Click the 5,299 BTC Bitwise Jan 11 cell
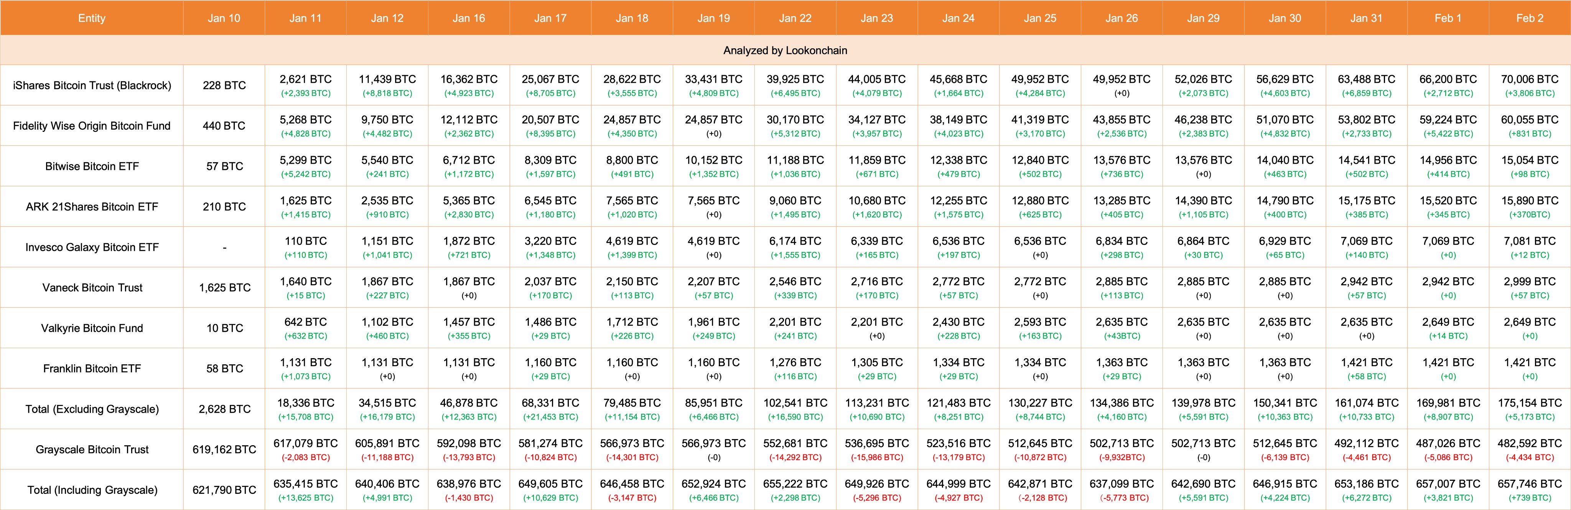The height and width of the screenshot is (510, 1571). pyautogui.click(x=306, y=166)
